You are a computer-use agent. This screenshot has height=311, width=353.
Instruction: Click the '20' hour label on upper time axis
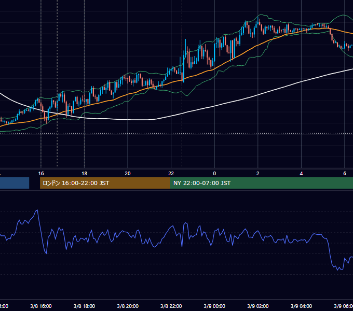coord(128,174)
